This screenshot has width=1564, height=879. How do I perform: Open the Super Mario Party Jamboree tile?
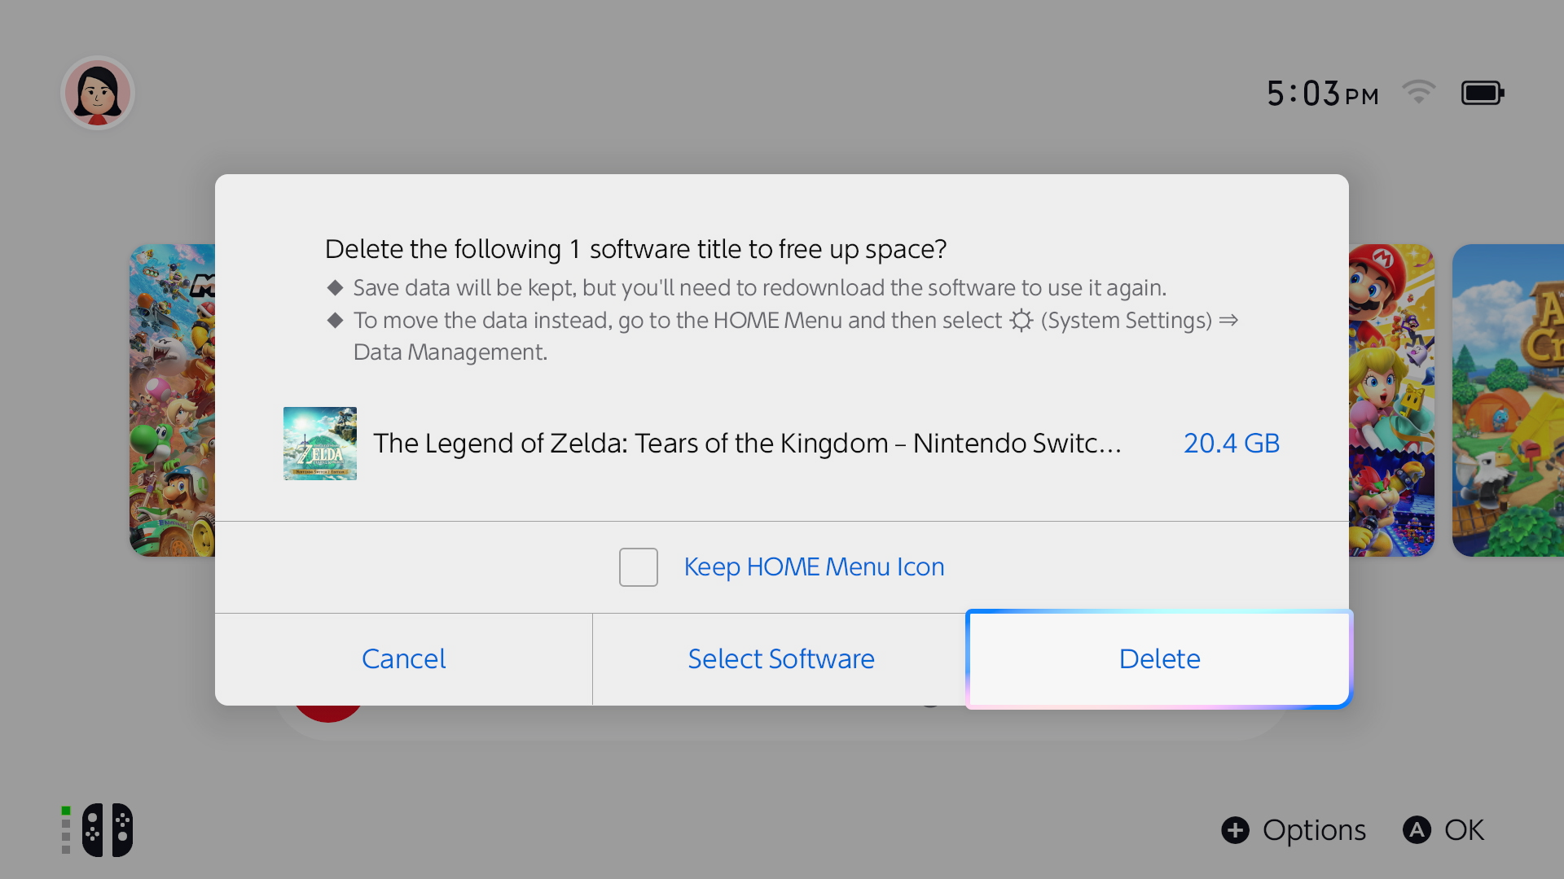[x=1391, y=400]
